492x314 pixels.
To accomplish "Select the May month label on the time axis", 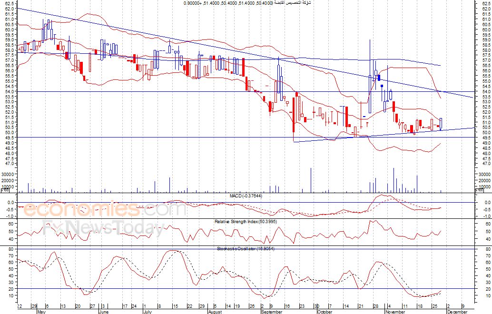I will coord(41,312).
